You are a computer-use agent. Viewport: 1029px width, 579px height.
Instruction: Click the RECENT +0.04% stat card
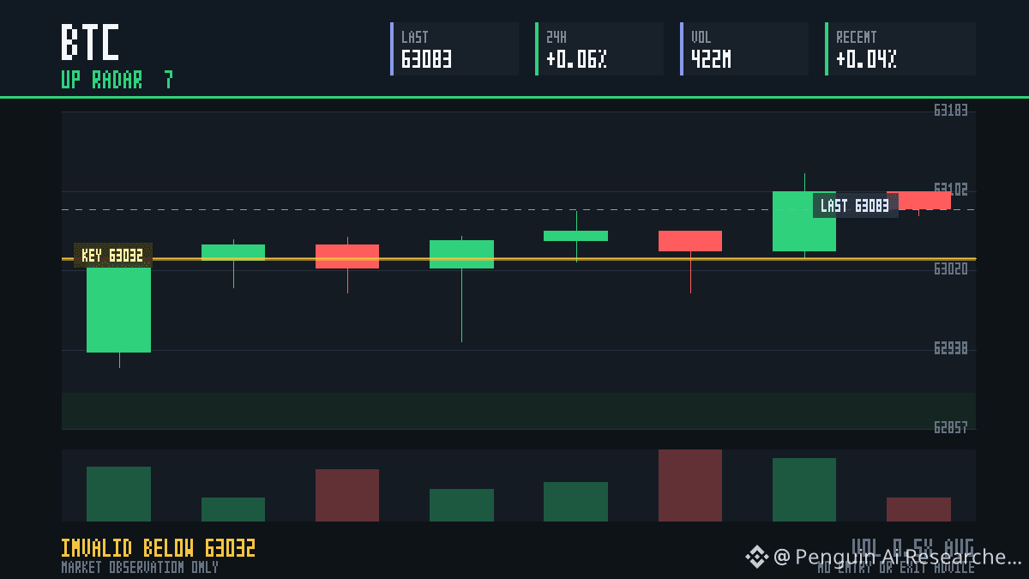pyautogui.click(x=900, y=49)
